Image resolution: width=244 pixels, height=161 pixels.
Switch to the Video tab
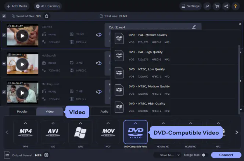50,111
